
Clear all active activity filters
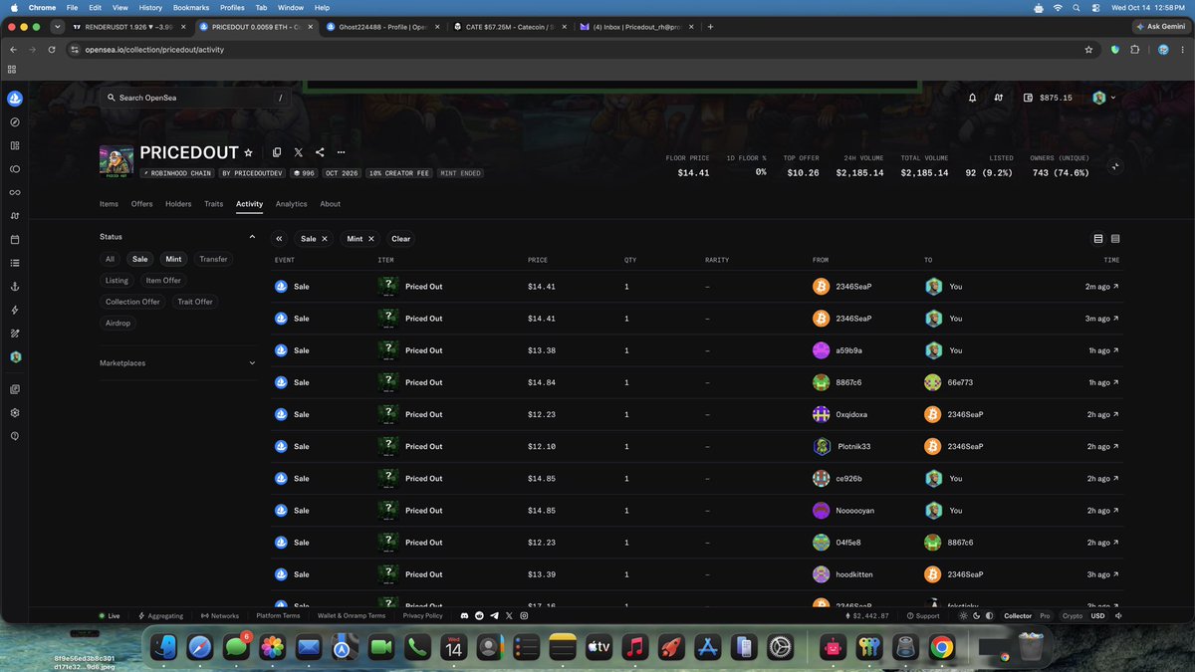[400, 239]
